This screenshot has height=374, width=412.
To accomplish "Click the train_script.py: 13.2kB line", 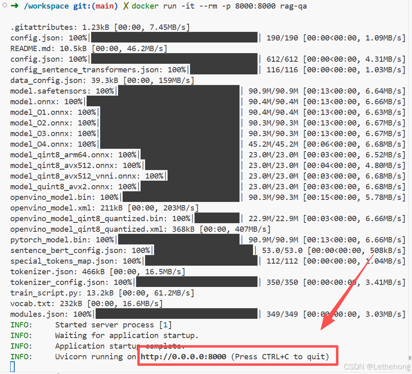I will coord(102,293).
